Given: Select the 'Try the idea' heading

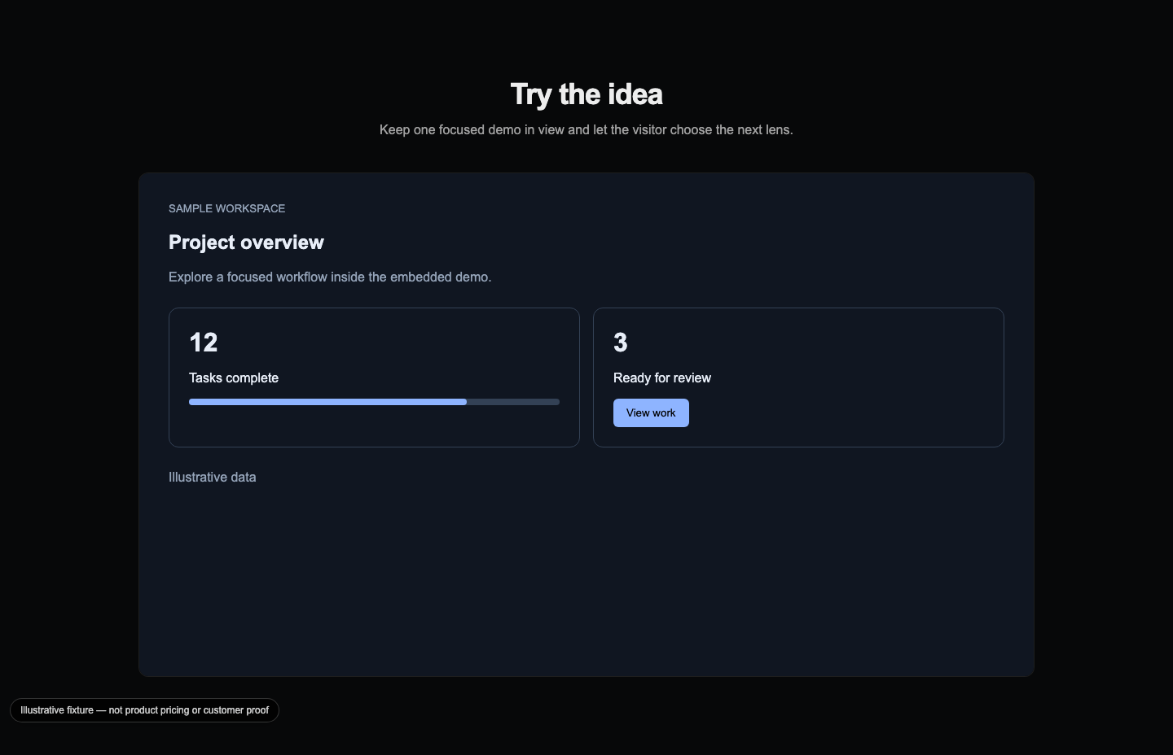Looking at the screenshot, I should [x=586, y=94].
